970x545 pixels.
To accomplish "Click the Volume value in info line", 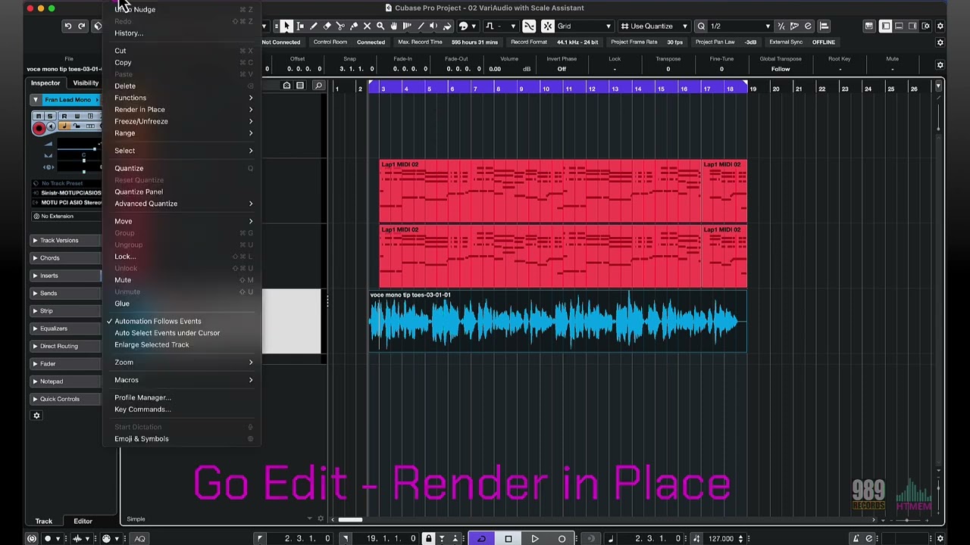I will pos(495,69).
